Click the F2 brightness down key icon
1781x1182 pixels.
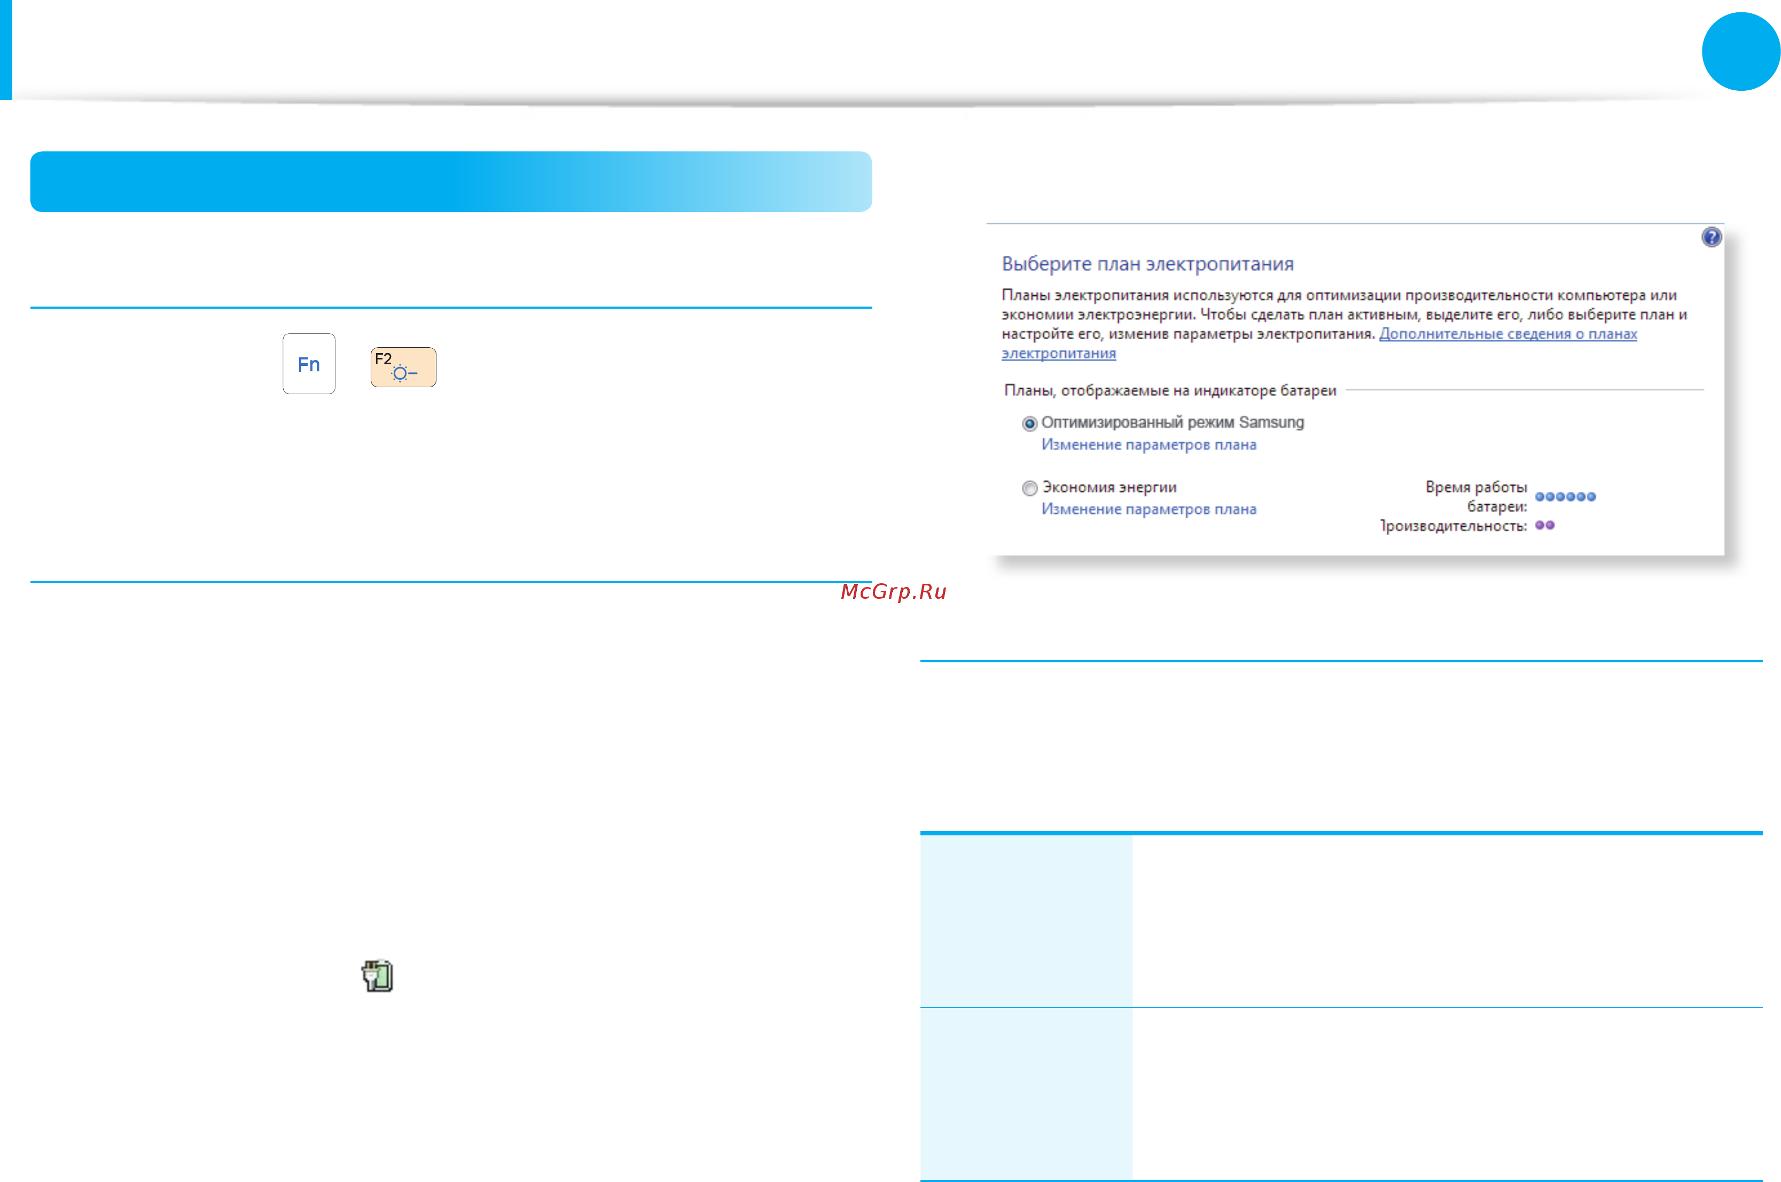coord(403,367)
